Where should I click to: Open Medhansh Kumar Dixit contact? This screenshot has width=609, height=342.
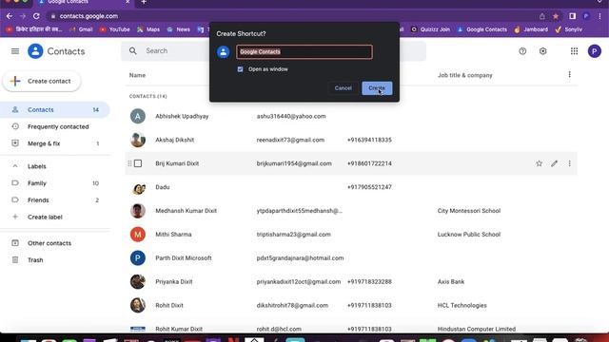point(187,211)
